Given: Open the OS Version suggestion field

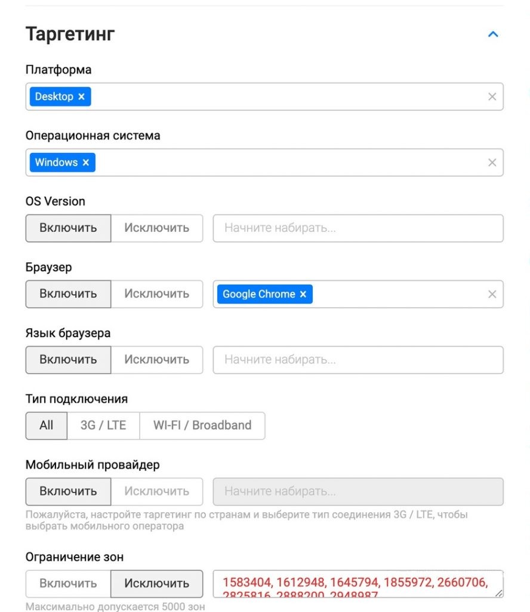Looking at the screenshot, I should point(358,228).
